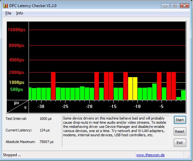The image size is (193, 161).
Task: Click the -5 time axis label
Action: (162, 106)
